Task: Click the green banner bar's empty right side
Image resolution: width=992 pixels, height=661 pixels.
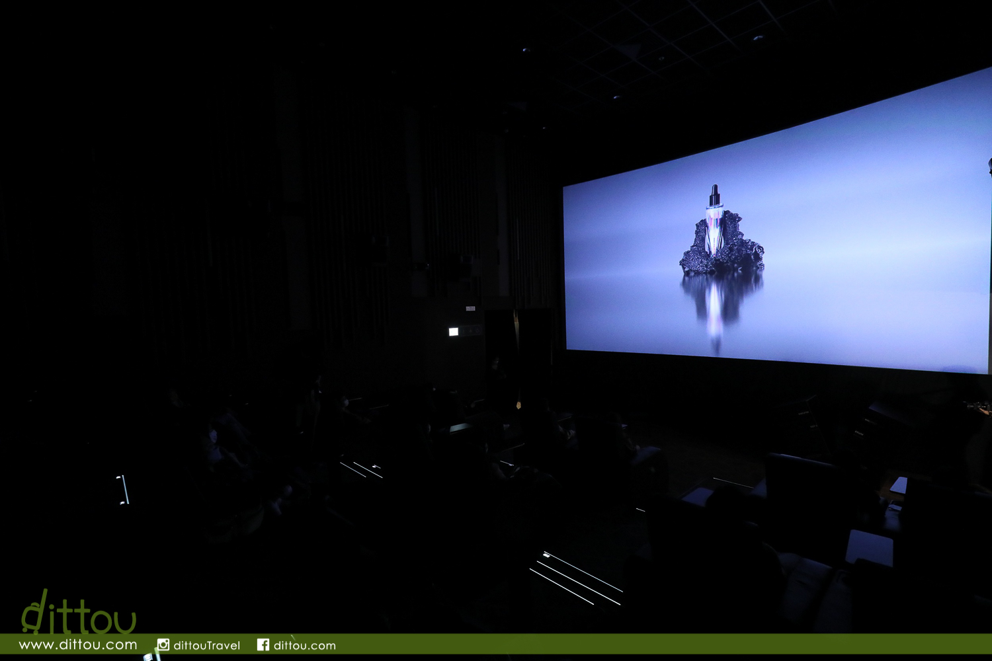Action: pyautogui.click(x=661, y=644)
